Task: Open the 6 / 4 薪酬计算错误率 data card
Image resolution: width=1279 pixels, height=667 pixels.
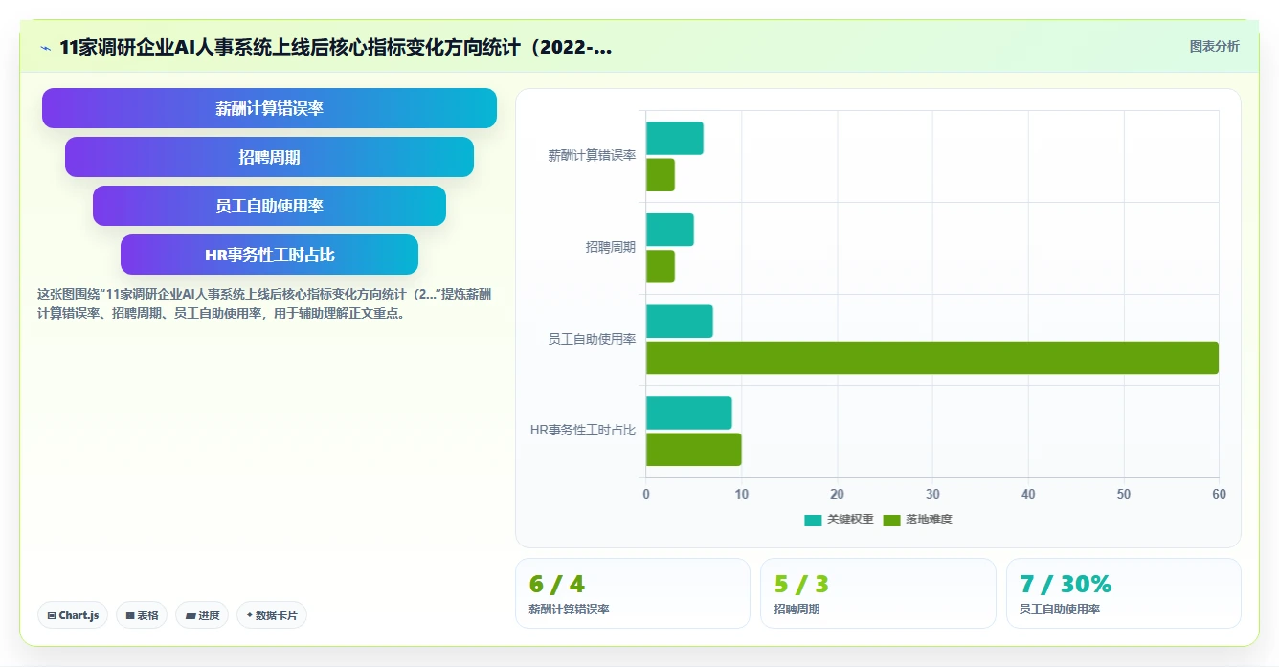Action: pos(633,593)
